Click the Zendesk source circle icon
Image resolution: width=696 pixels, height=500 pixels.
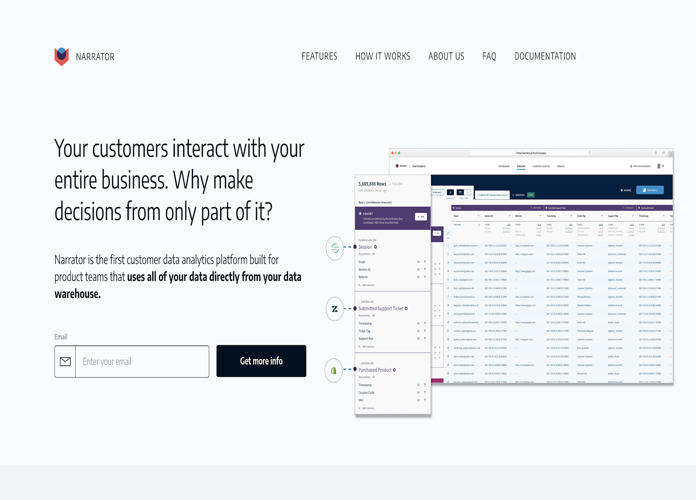[335, 309]
